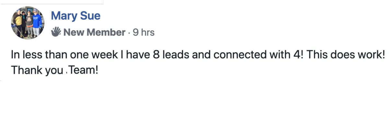Image resolution: width=389 pixels, height=116 pixels.
Task: Click the person in orange shirt in avatar
Action: pyautogui.click(x=29, y=23)
